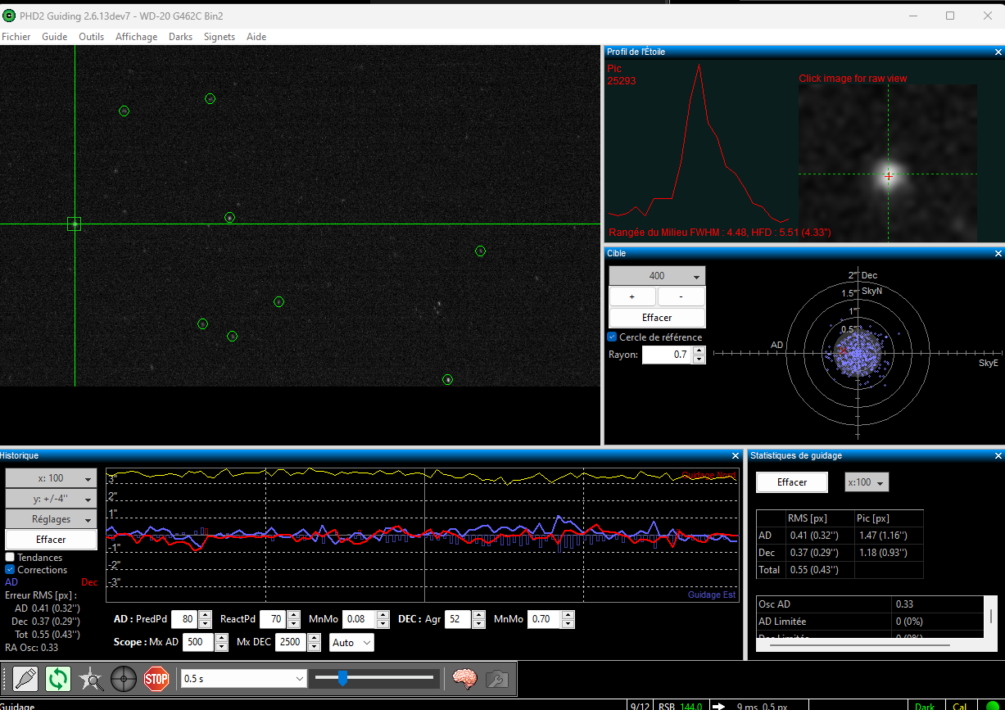Click the DEC Agr value field
This screenshot has width=1005, height=710.
[x=458, y=619]
